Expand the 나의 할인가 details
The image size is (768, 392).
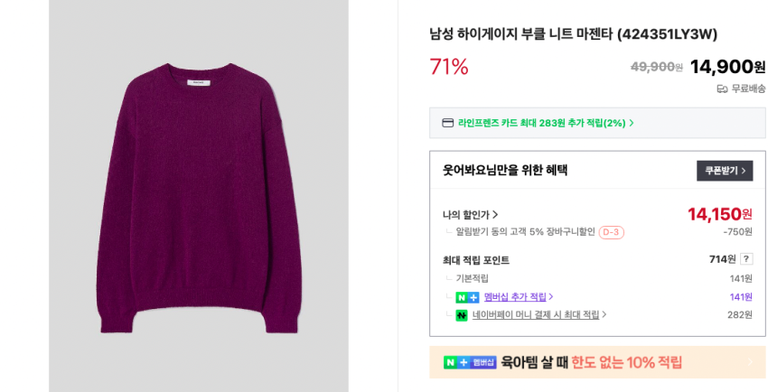point(470,215)
